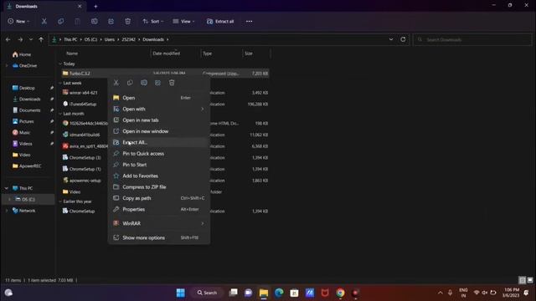Open Properties from context menu

158,209
